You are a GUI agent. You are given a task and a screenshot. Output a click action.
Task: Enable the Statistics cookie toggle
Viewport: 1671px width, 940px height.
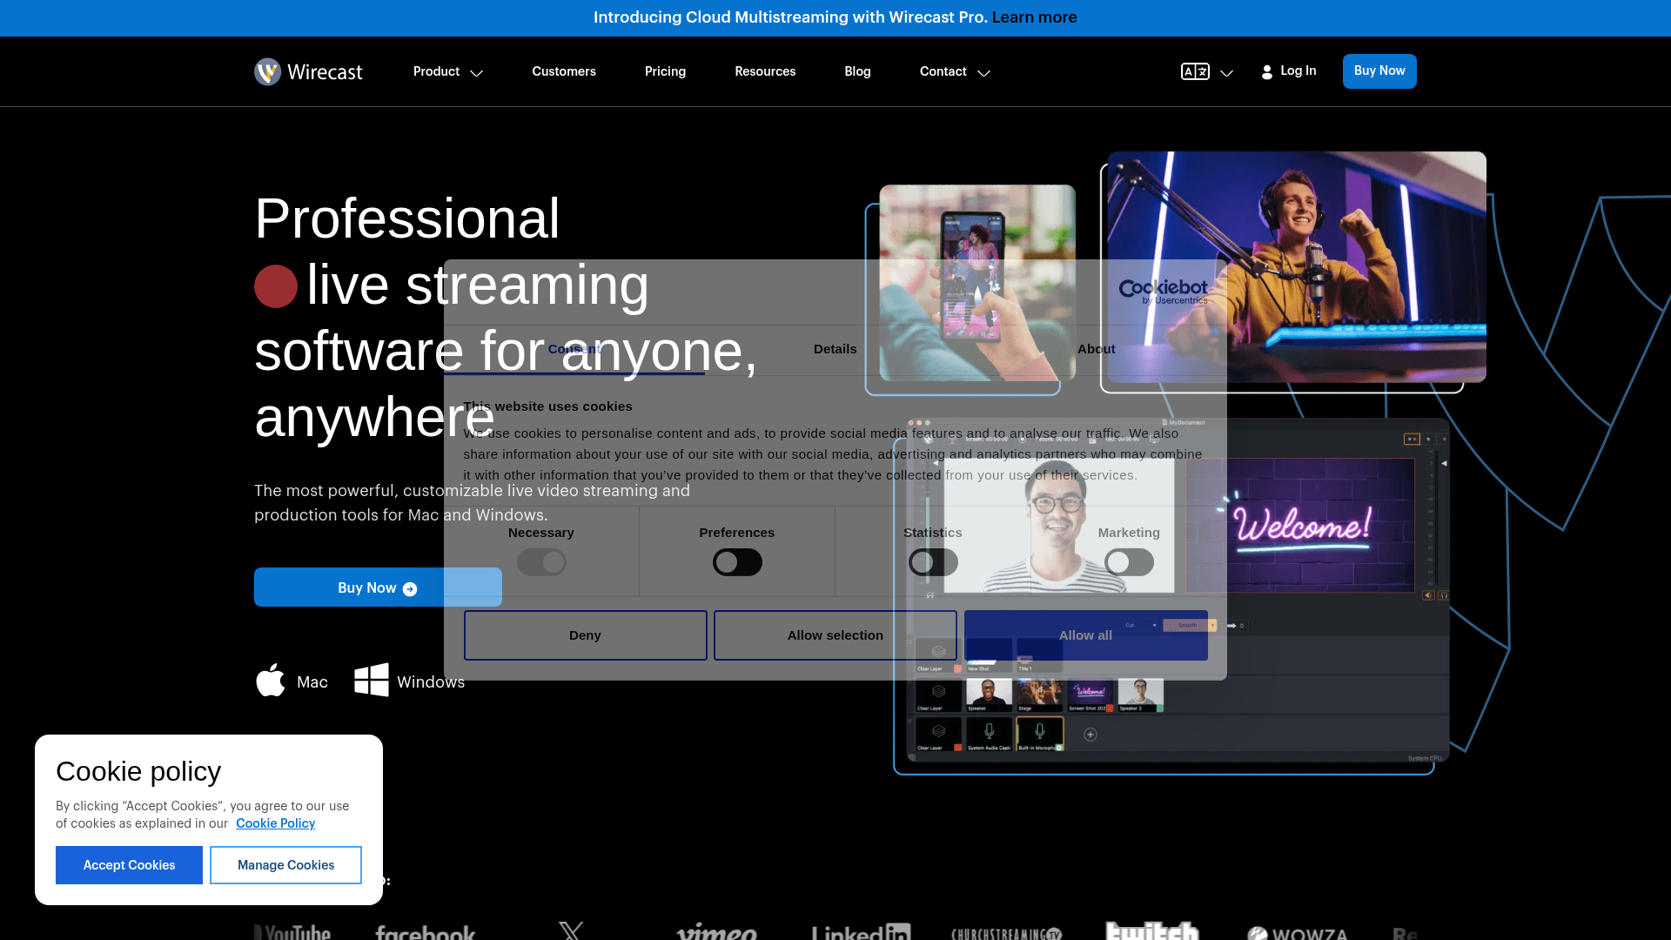tap(933, 562)
